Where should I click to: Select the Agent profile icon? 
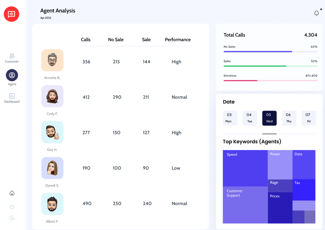click(x=12, y=75)
